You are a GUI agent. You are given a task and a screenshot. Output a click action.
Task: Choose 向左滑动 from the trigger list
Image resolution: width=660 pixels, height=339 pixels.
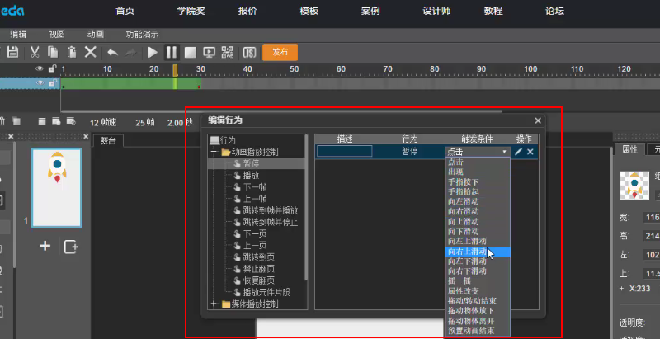(478, 201)
